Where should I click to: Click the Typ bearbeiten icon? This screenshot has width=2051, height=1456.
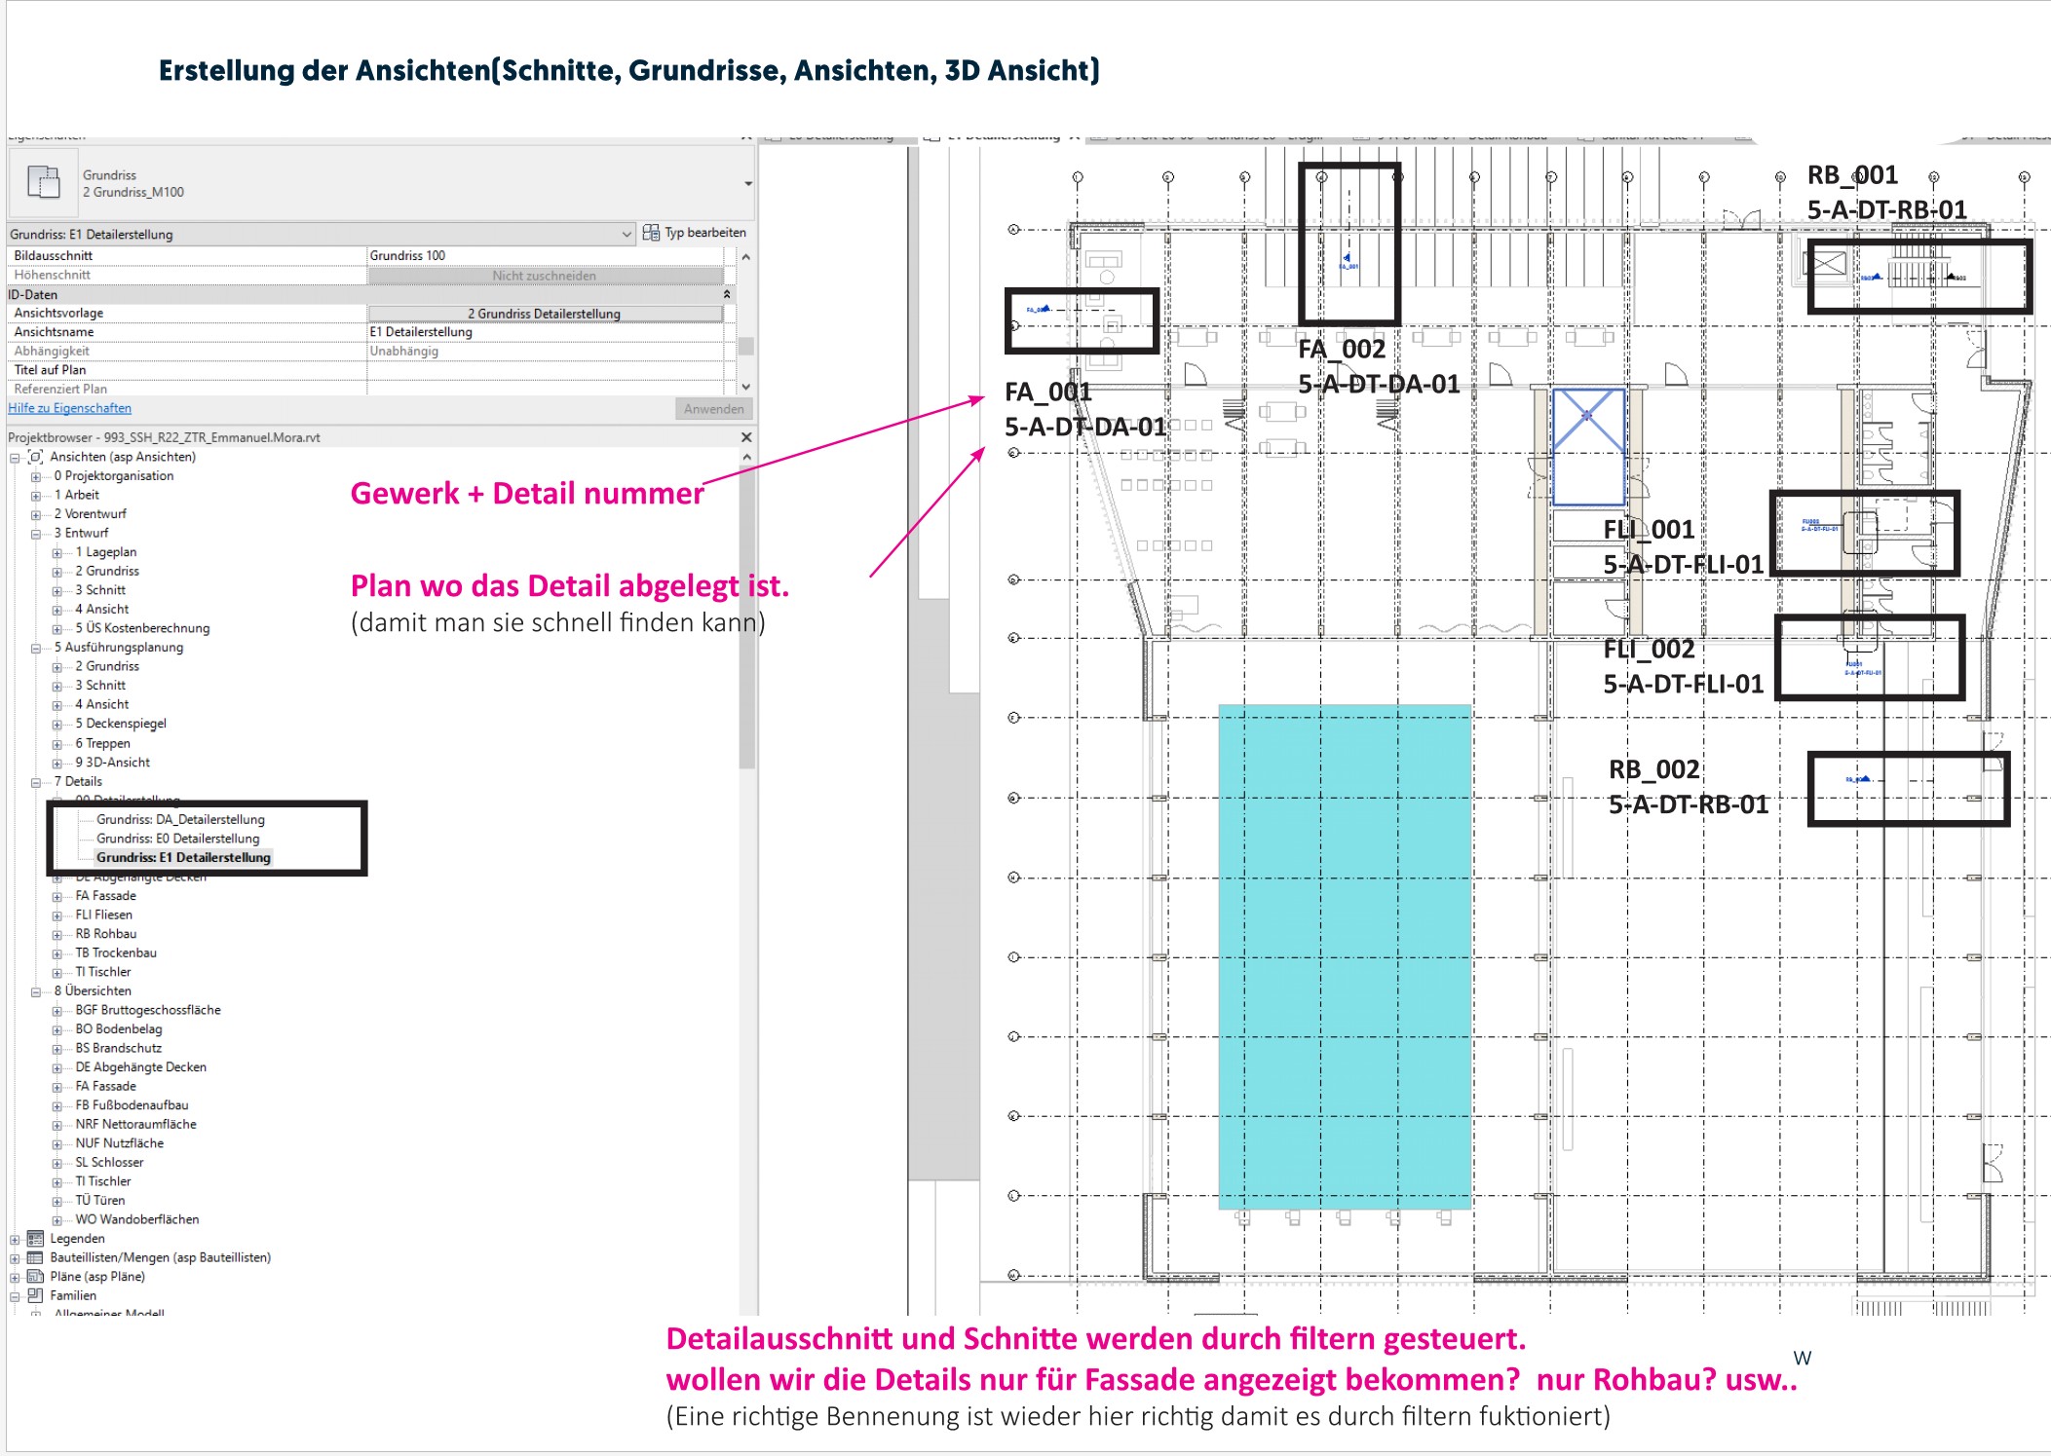click(651, 233)
